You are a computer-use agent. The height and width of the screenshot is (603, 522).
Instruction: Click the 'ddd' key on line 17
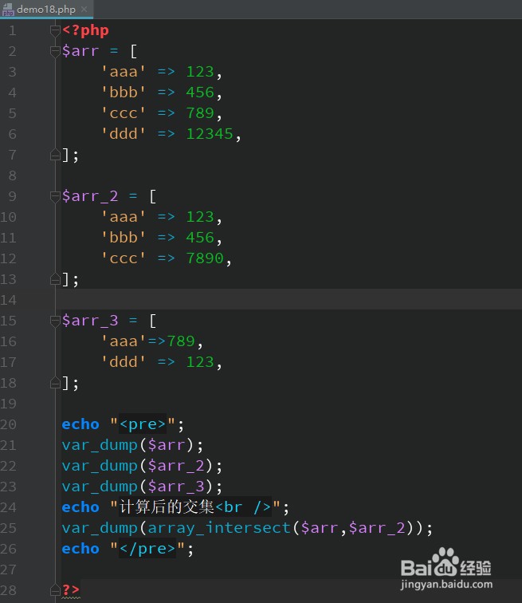coord(124,363)
